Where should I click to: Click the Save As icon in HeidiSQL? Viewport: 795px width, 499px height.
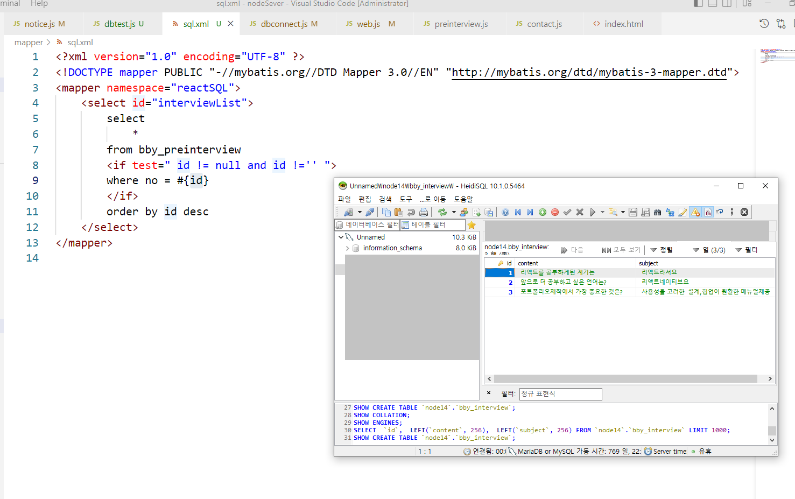[x=645, y=212]
